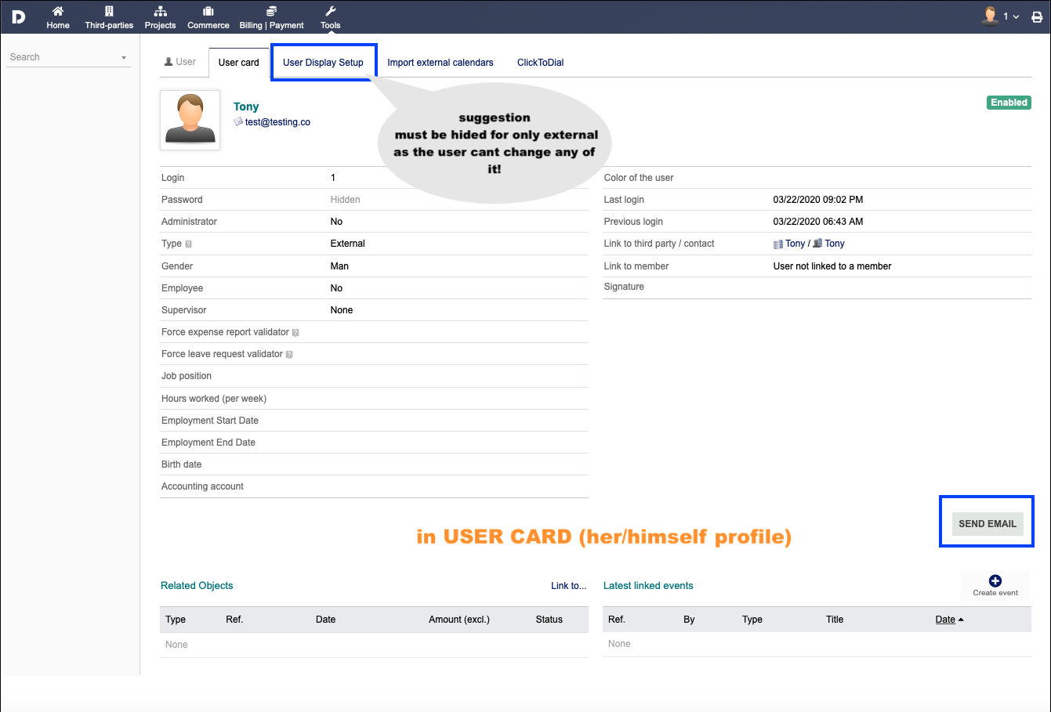Viewport: 1051px width, 712px height.
Task: Click the Dolibarr D logo
Action: click(x=19, y=16)
